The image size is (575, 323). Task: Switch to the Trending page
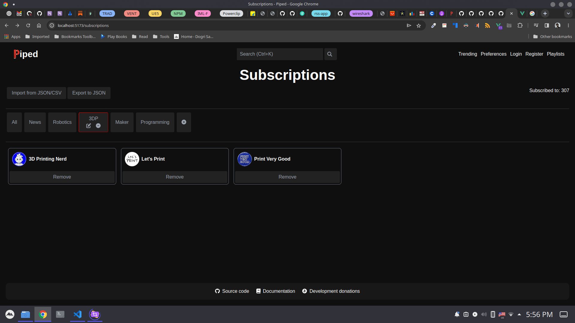coord(467,54)
